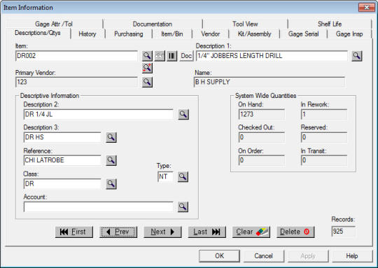This screenshot has width=378, height=268.
Task: Open the Documentation tab
Action: 153,24
